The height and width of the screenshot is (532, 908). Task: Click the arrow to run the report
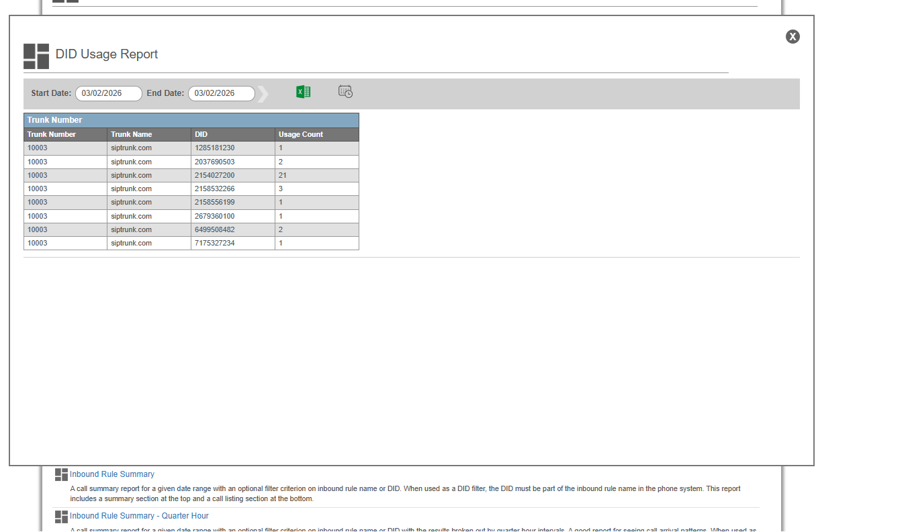point(263,94)
